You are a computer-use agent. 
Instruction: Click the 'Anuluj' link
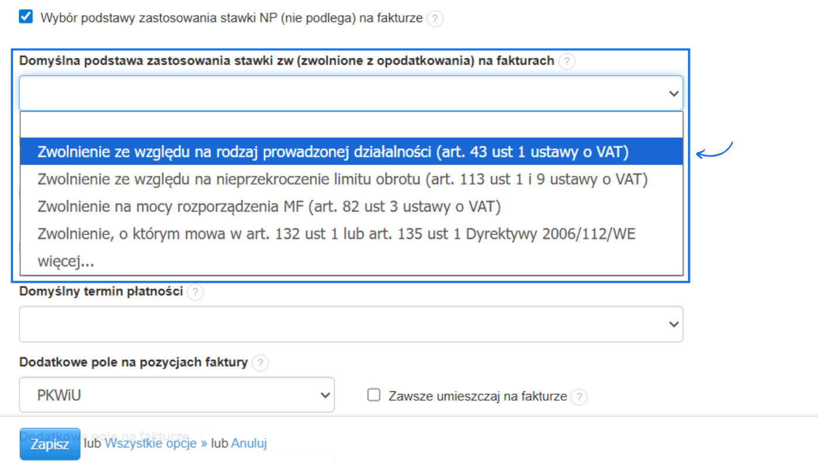(x=248, y=443)
